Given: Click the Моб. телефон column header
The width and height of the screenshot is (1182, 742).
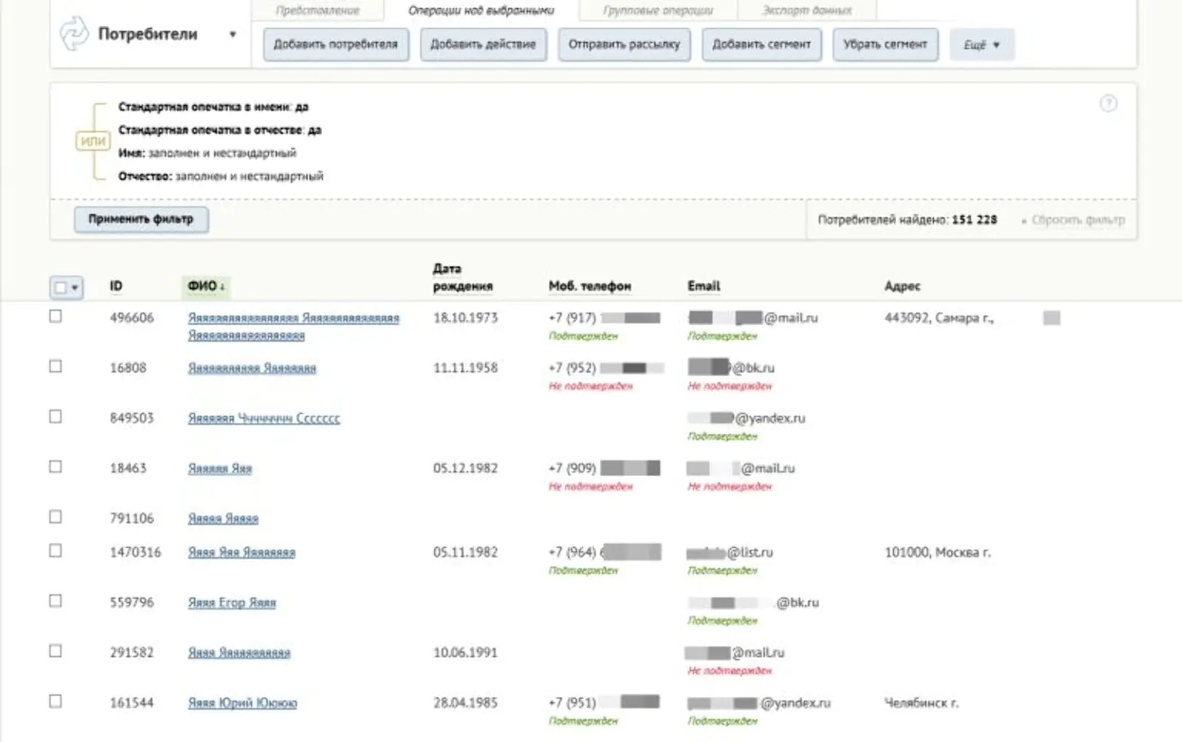Looking at the screenshot, I should click(x=590, y=286).
